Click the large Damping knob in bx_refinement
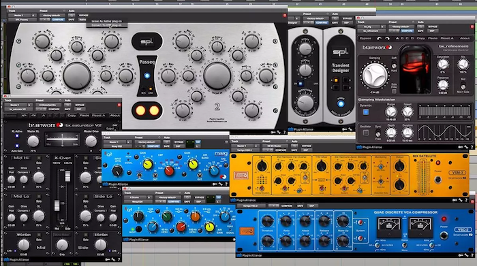Viewport: 477px width, 266px height. (x=375, y=76)
